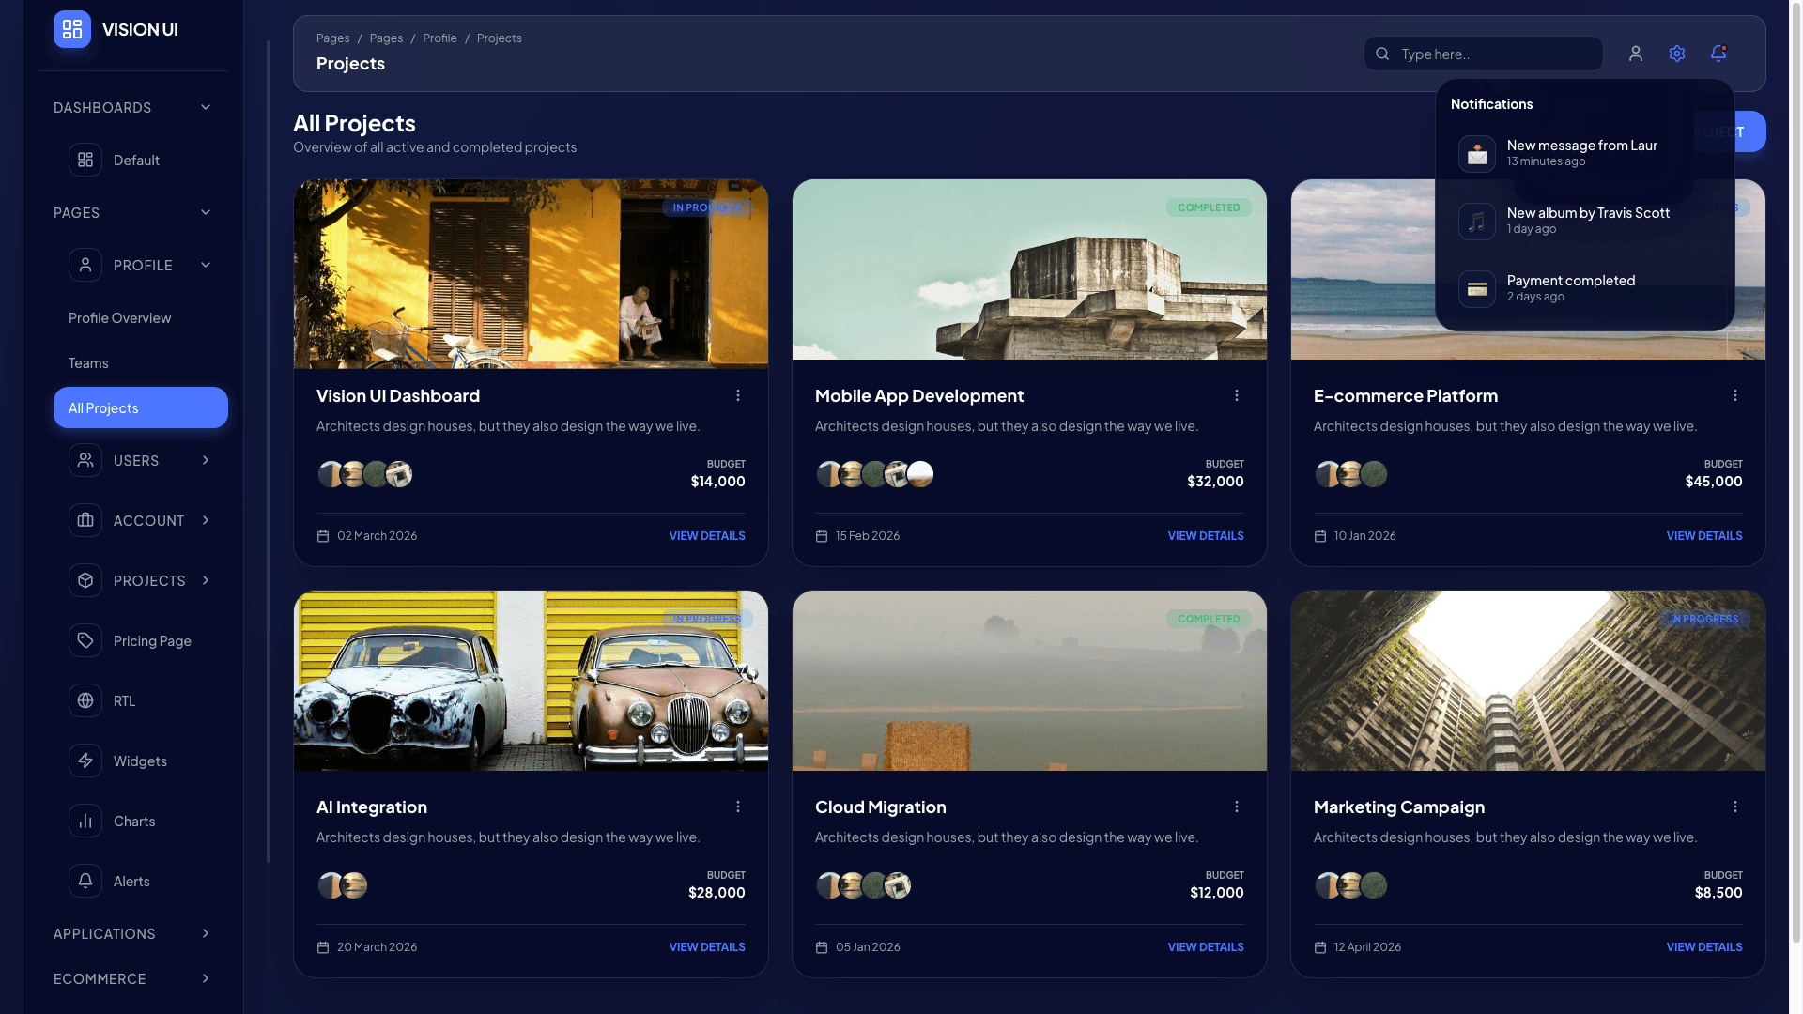Viewport: 1803px width, 1014px height.
Task: Collapse the DASHBOARDS section
Action: pos(206,107)
